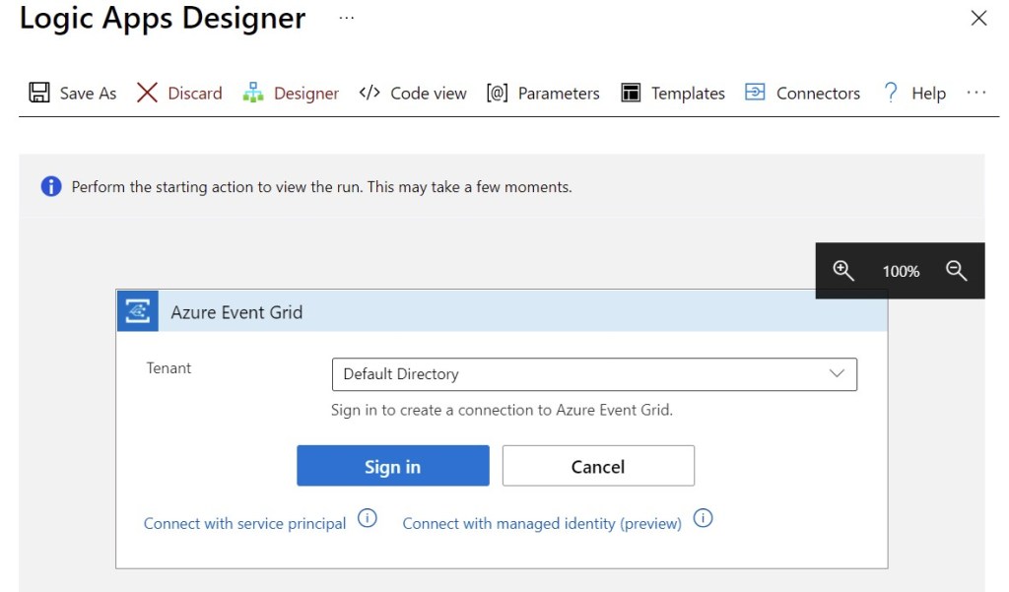Click the Cancel button
Viewport: 1009px width, 592px height.
(598, 466)
